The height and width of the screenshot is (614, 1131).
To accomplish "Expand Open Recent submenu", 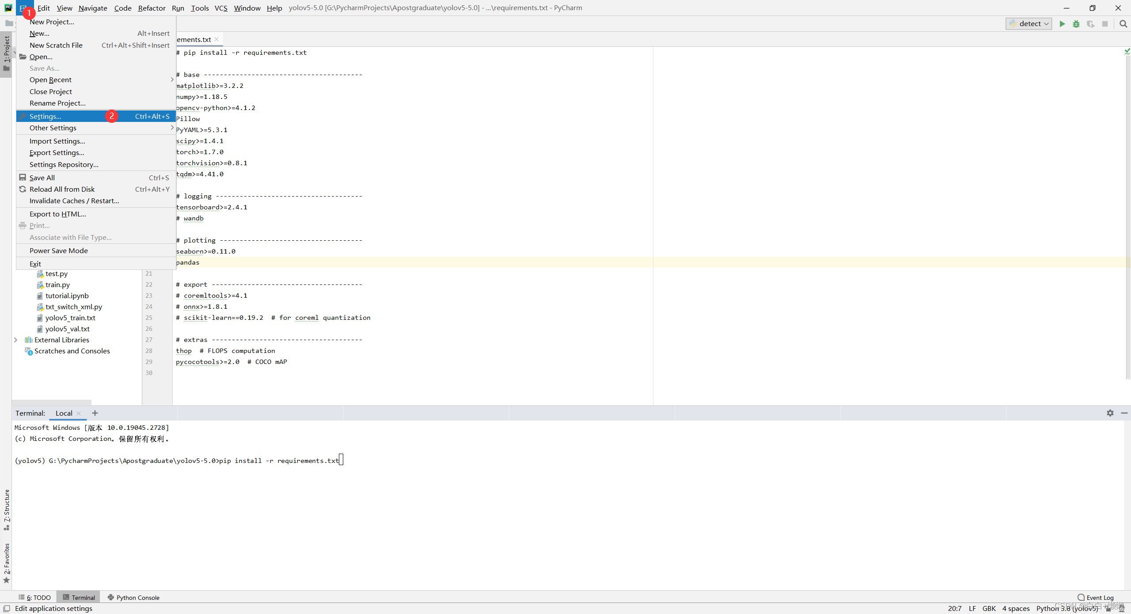I will pyautogui.click(x=50, y=80).
